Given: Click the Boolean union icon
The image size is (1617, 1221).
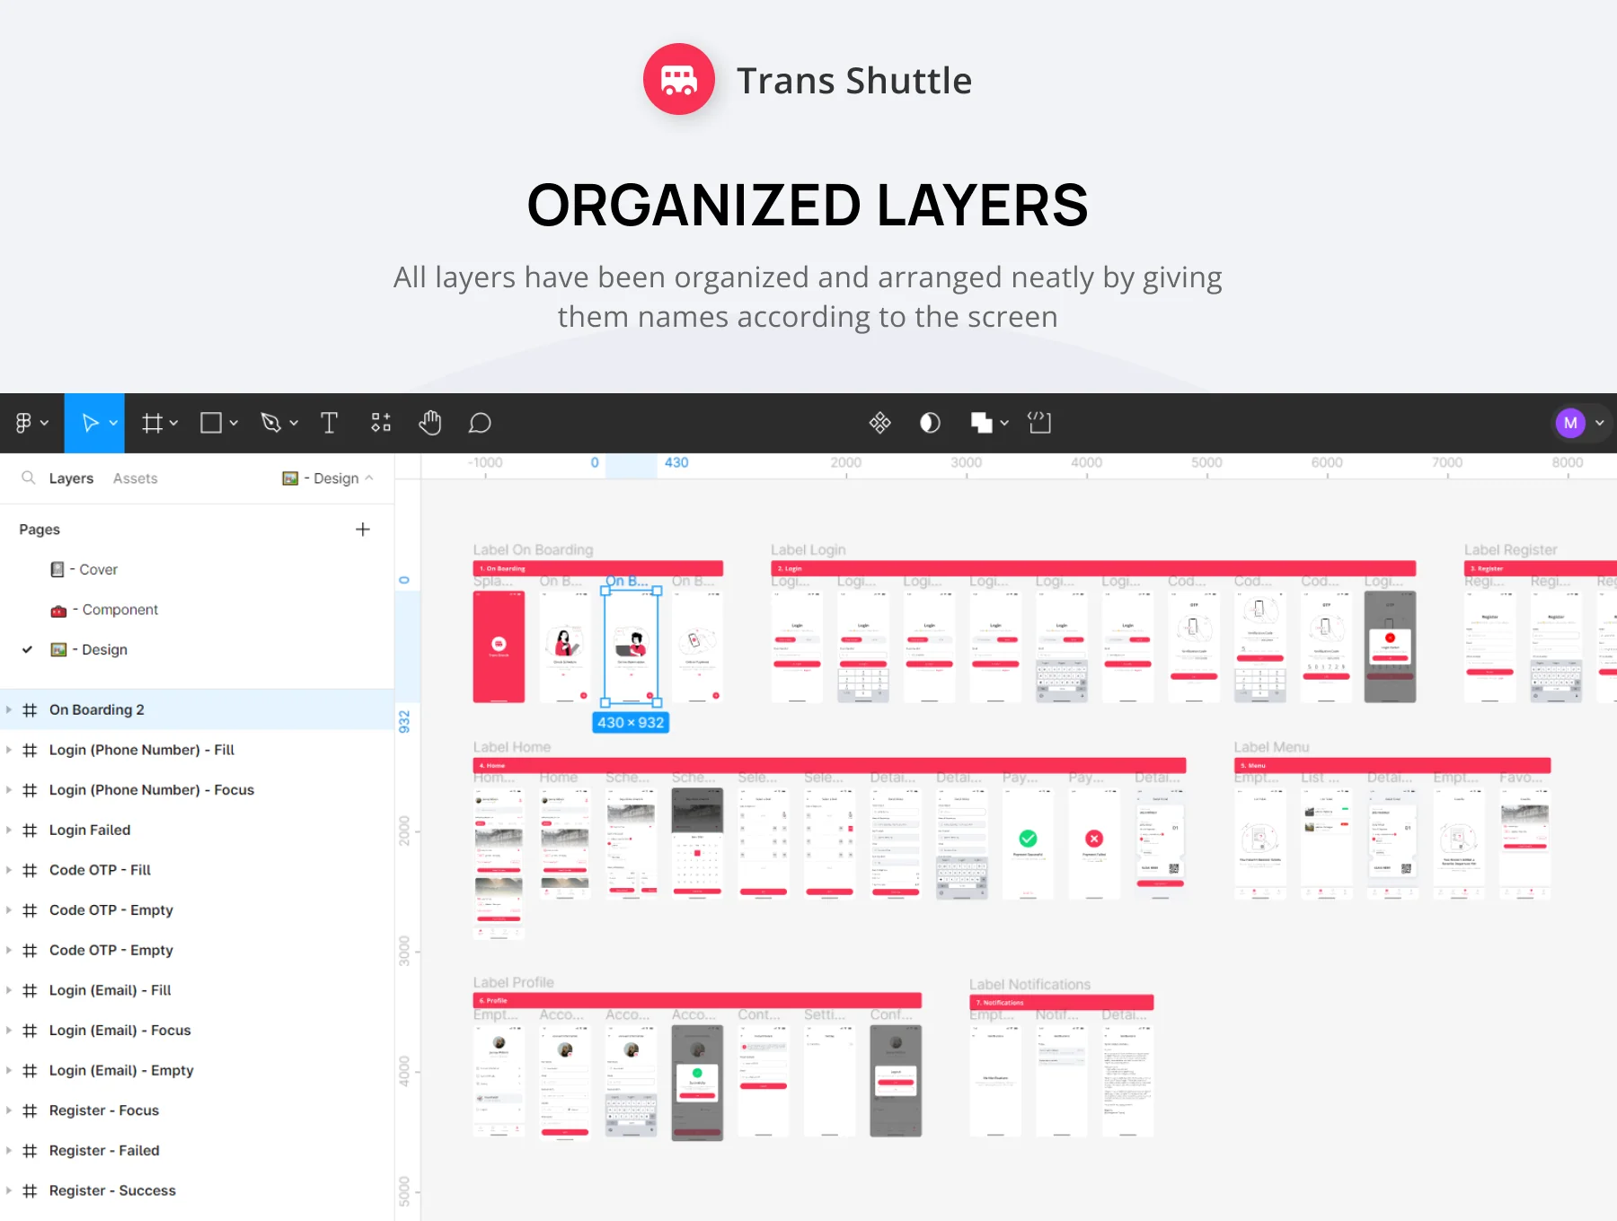Looking at the screenshot, I should coord(982,423).
